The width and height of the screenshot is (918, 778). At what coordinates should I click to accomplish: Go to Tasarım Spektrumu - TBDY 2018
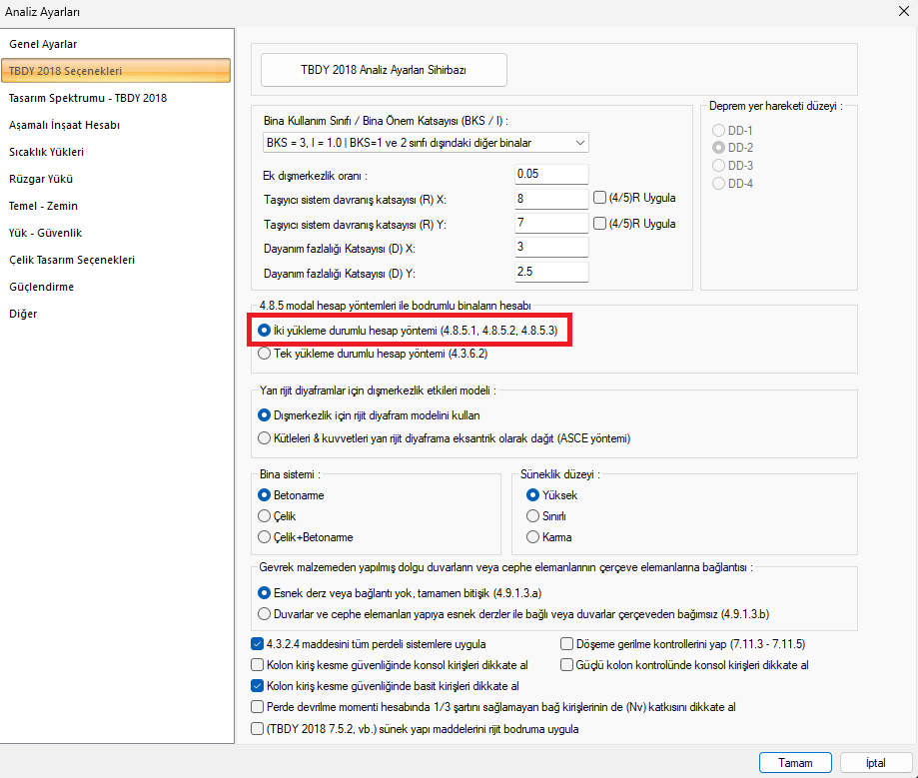coord(88,98)
